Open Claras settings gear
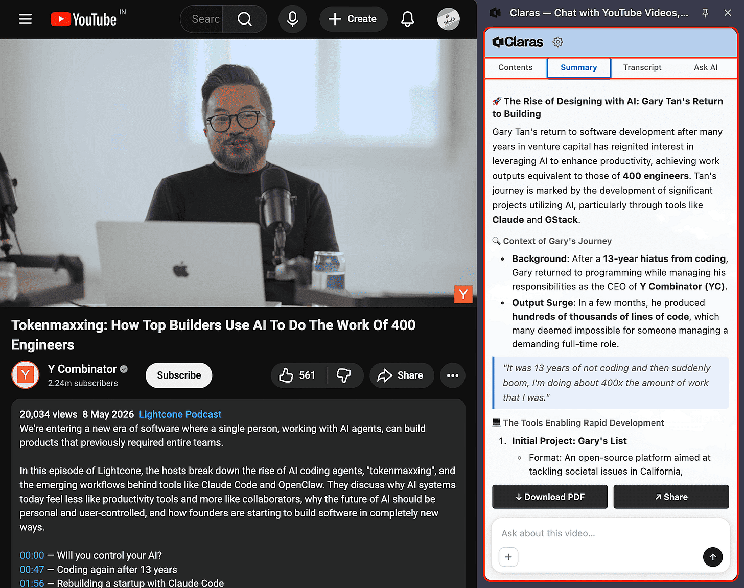This screenshot has width=744, height=588. click(558, 42)
